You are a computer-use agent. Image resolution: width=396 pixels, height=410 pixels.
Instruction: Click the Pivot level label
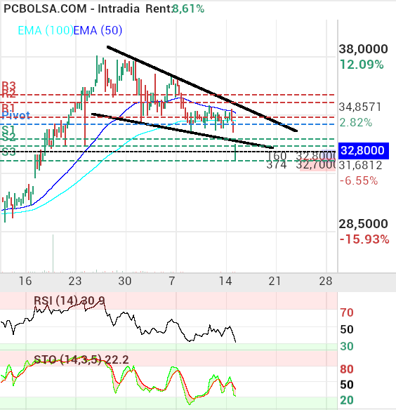click(15, 115)
